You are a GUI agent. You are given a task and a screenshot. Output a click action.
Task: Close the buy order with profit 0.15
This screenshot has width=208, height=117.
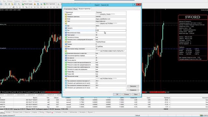170,107
